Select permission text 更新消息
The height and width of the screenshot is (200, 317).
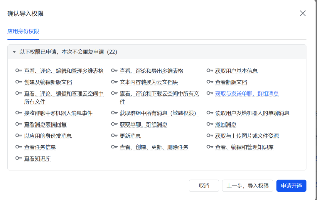(130, 136)
